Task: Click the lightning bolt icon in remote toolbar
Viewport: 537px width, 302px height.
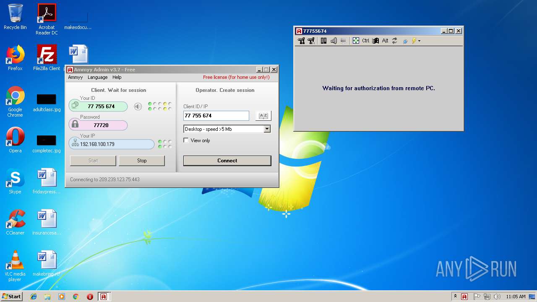Action: click(x=414, y=41)
